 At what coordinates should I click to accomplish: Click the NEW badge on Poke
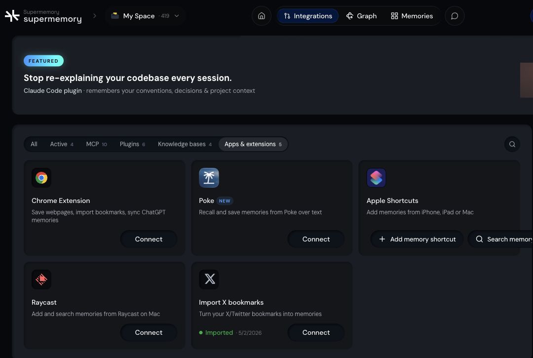[225, 201]
